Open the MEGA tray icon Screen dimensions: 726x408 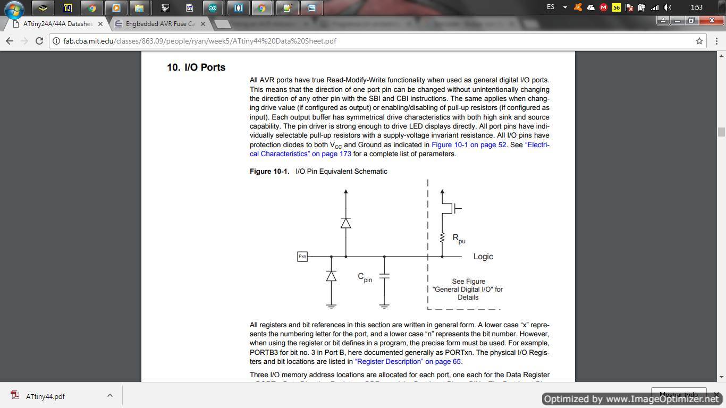pyautogui.click(x=603, y=7)
